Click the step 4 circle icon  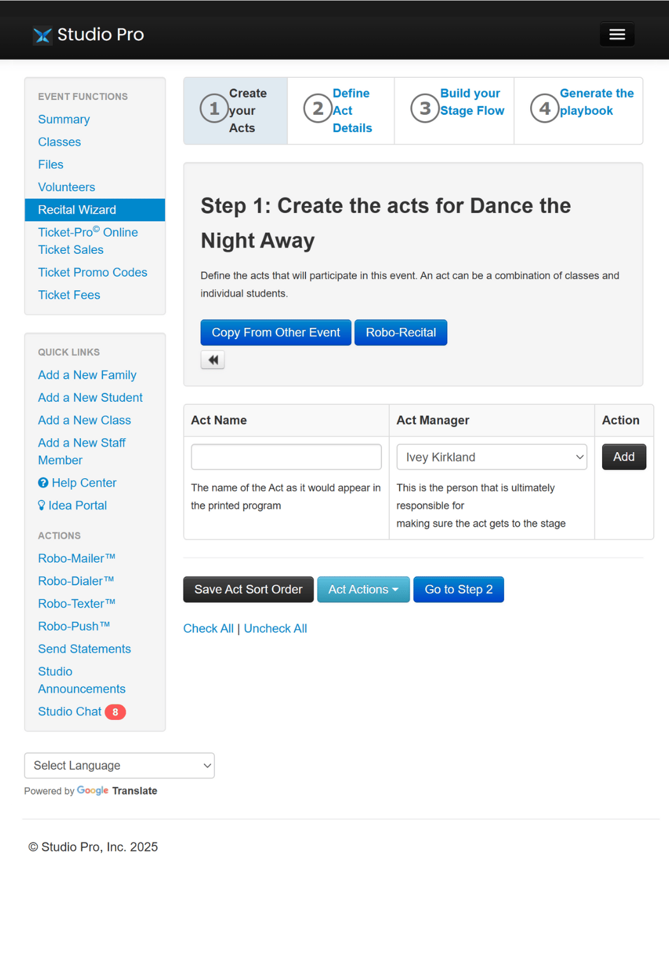[544, 108]
